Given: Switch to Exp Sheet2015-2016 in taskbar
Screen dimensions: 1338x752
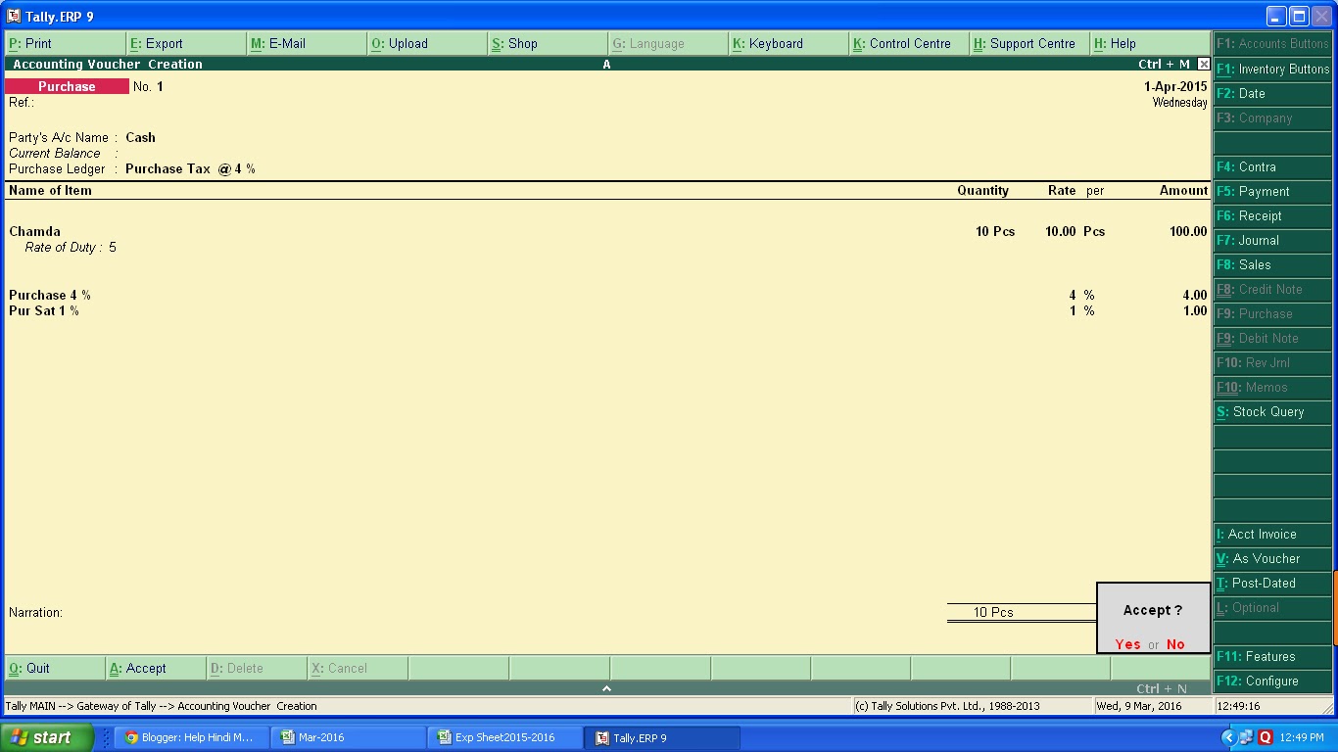Looking at the screenshot, I should [x=505, y=737].
